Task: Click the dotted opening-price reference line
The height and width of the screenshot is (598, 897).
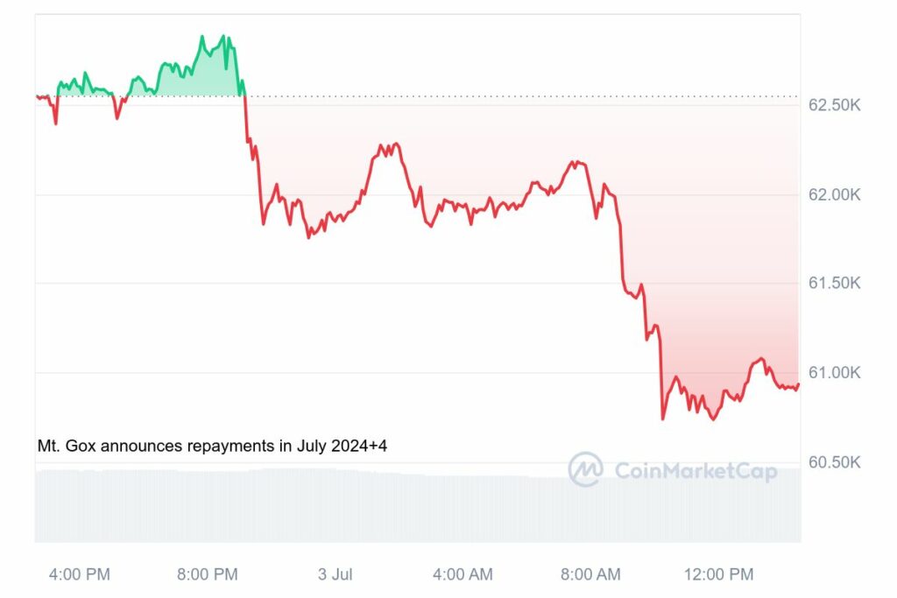Action: tap(526, 96)
